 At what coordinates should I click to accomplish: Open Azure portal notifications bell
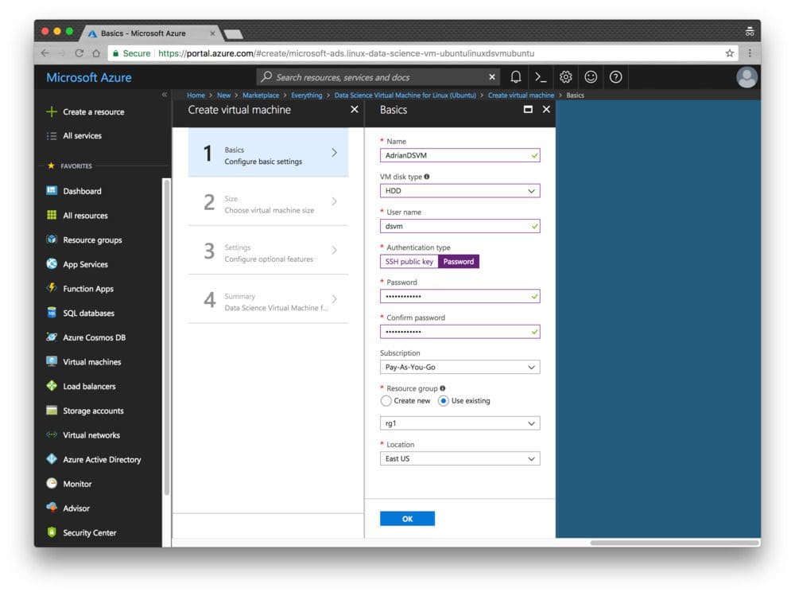pos(516,76)
